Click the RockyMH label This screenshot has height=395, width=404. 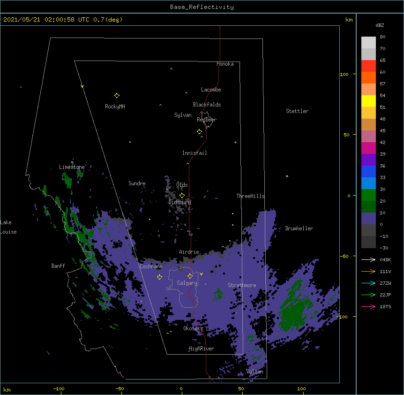115,106
